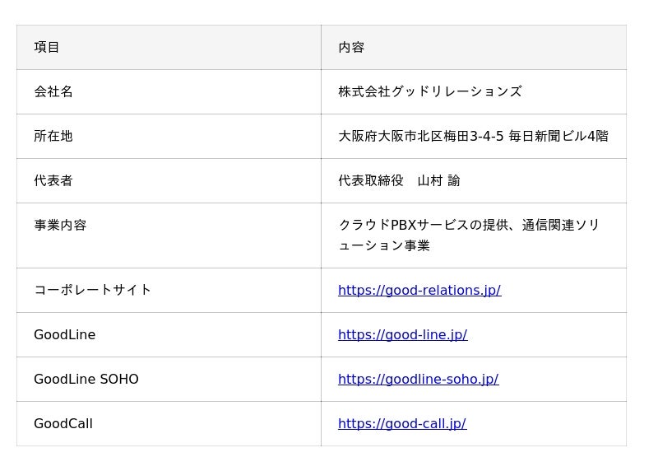658x471 pixels.
Task: Open the goodline-soho.jp link
Action: coord(419,380)
